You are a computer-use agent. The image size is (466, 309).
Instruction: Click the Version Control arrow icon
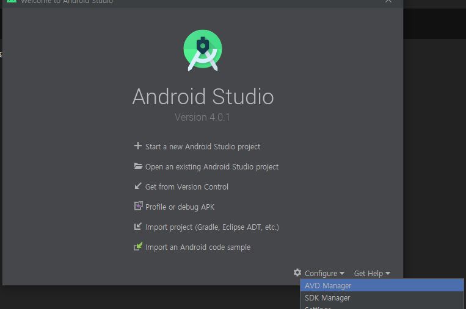pyautogui.click(x=138, y=186)
